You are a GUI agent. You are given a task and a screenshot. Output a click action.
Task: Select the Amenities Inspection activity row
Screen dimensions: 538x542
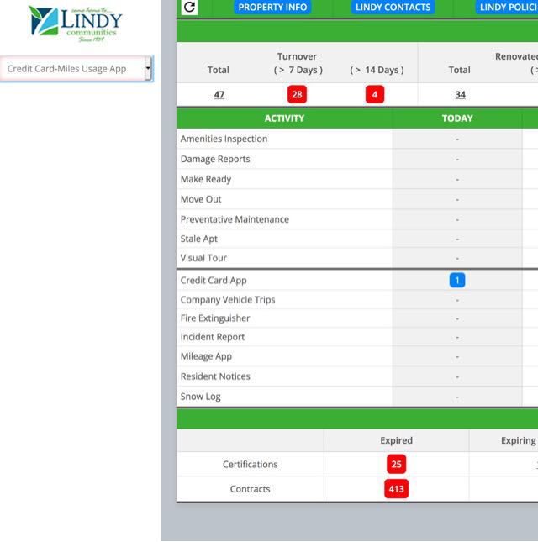[x=224, y=139]
